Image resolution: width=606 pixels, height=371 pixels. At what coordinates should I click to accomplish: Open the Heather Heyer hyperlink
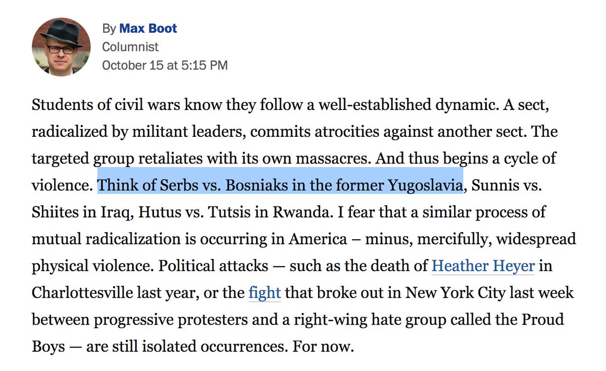[483, 266]
